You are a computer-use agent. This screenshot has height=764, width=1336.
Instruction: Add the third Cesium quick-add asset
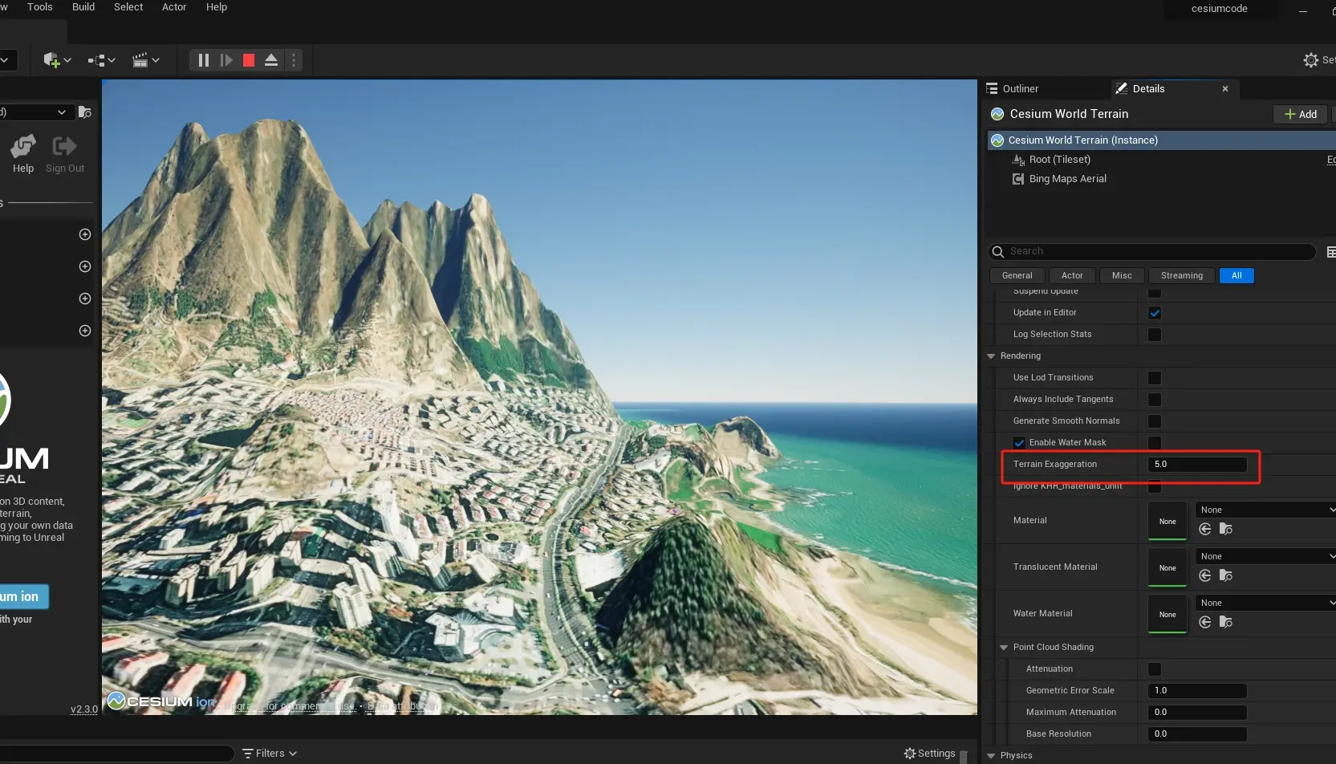(85, 299)
